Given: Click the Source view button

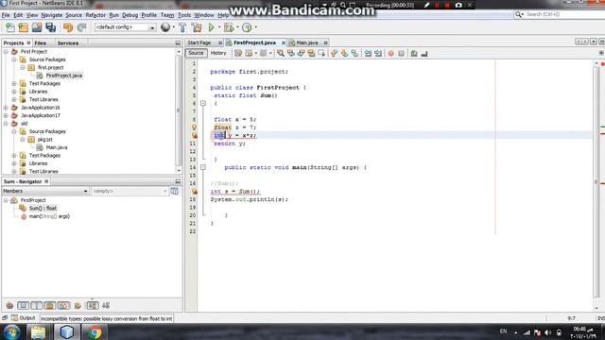Looking at the screenshot, I should [x=196, y=53].
